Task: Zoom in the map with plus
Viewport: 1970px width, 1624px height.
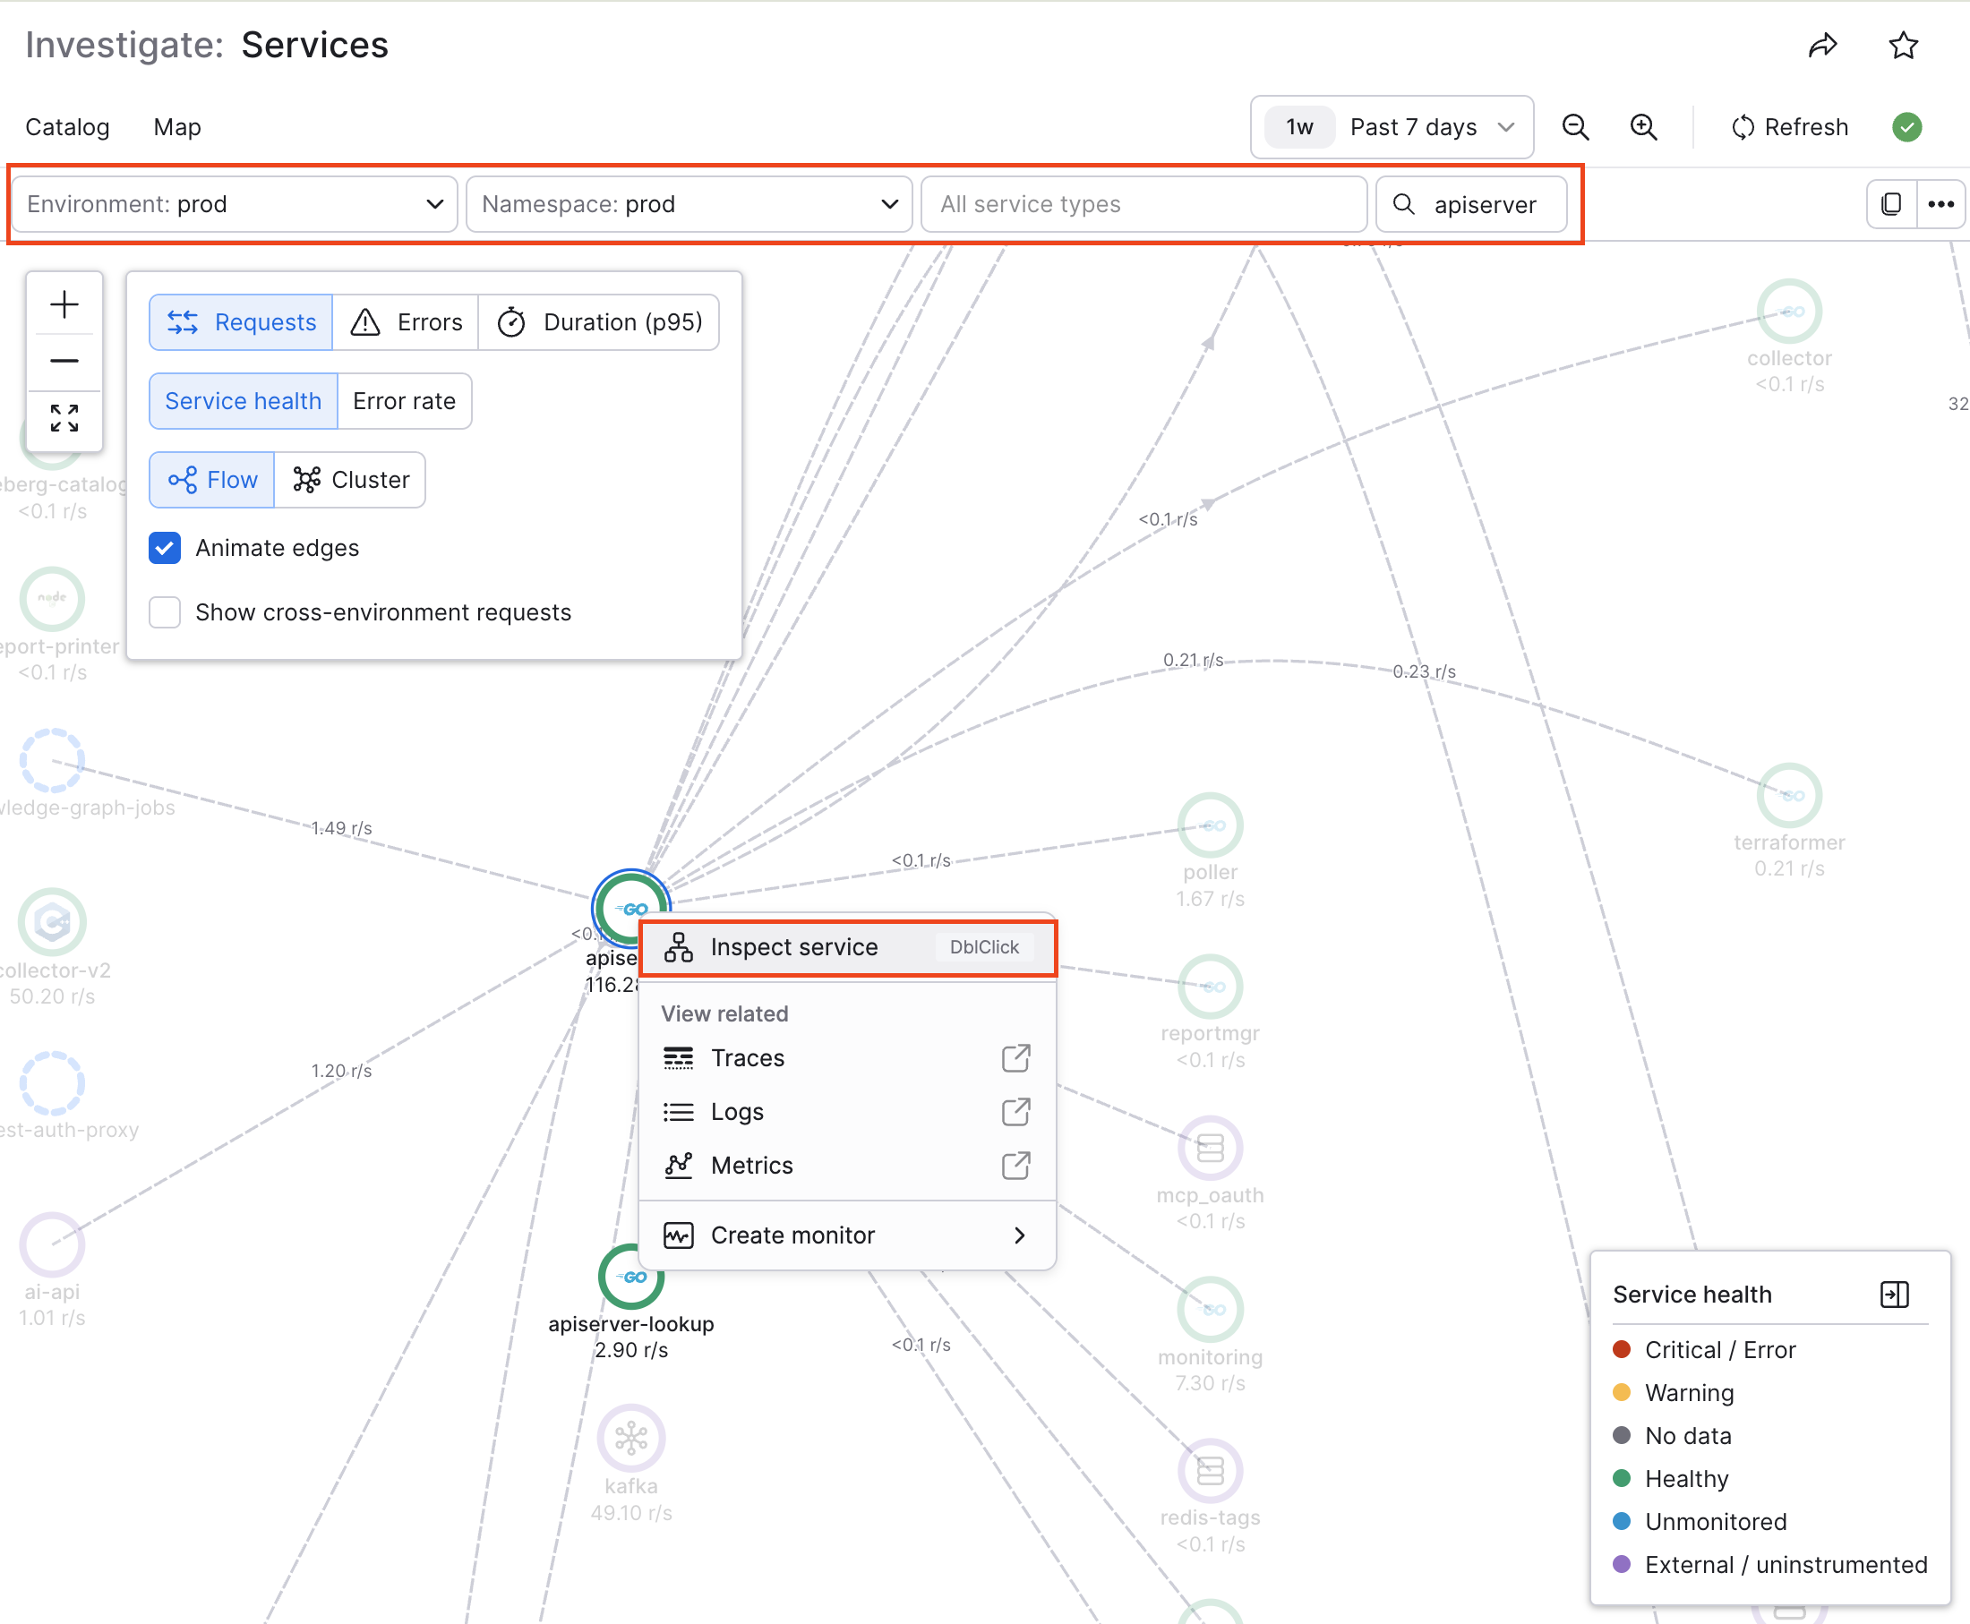Action: coord(64,305)
